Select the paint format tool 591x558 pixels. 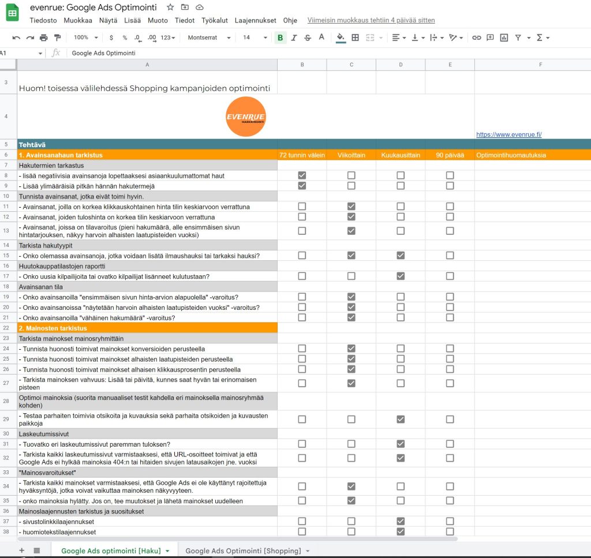tap(57, 36)
